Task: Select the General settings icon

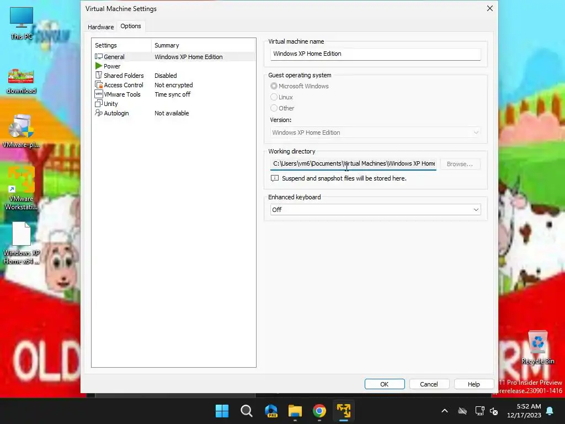Action: [98, 57]
